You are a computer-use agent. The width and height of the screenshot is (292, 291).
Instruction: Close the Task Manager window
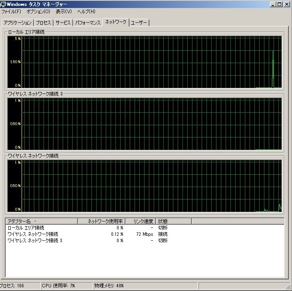click(x=287, y=4)
